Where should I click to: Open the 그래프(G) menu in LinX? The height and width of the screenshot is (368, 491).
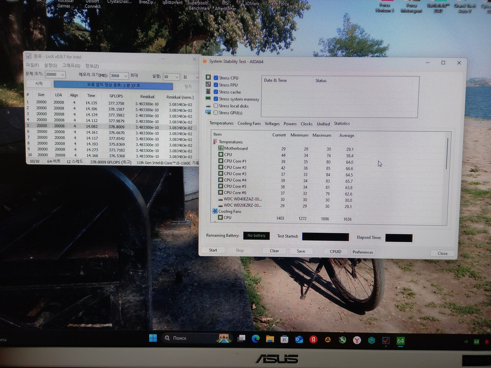71,65
